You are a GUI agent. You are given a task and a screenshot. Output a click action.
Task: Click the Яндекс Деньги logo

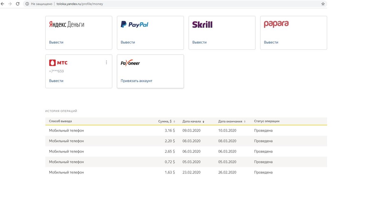tap(67, 24)
